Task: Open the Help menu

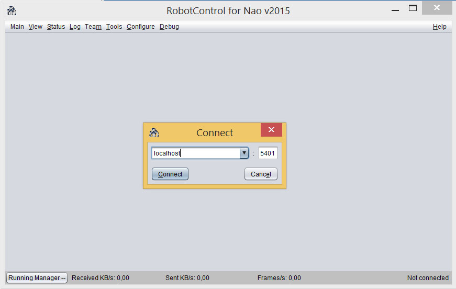Action: pyautogui.click(x=439, y=27)
